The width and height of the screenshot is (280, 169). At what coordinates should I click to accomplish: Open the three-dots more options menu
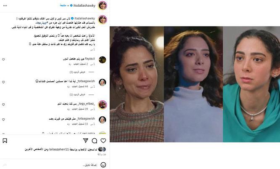5,5
